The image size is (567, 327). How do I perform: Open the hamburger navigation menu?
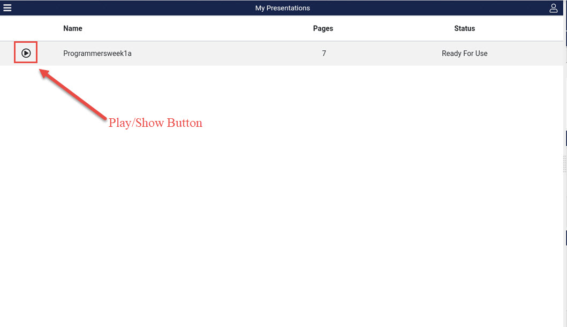[x=7, y=8]
